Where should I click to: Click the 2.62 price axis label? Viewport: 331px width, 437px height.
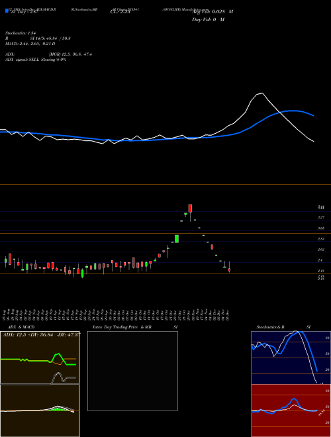pos(321,250)
